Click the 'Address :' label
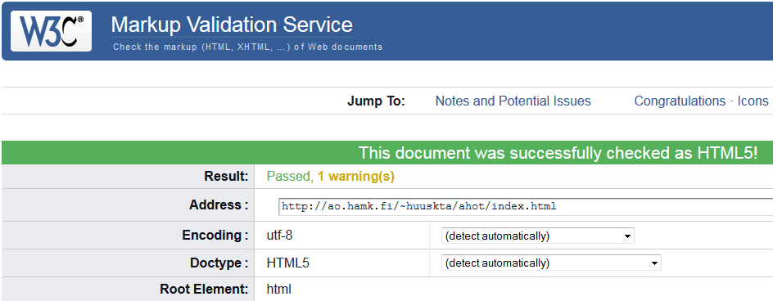Image resolution: width=773 pixels, height=301 pixels. (219, 205)
